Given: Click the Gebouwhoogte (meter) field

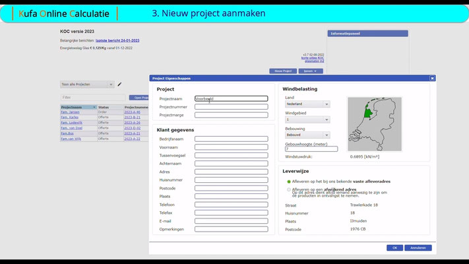Looking at the screenshot, I should pyautogui.click(x=311, y=149).
